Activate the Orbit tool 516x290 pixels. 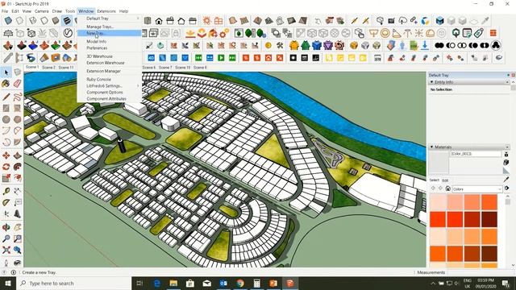point(6,227)
